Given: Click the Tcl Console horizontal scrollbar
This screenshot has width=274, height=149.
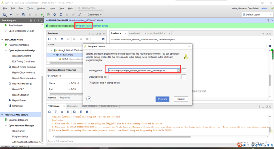Looking at the screenshot, I should coord(123,137).
